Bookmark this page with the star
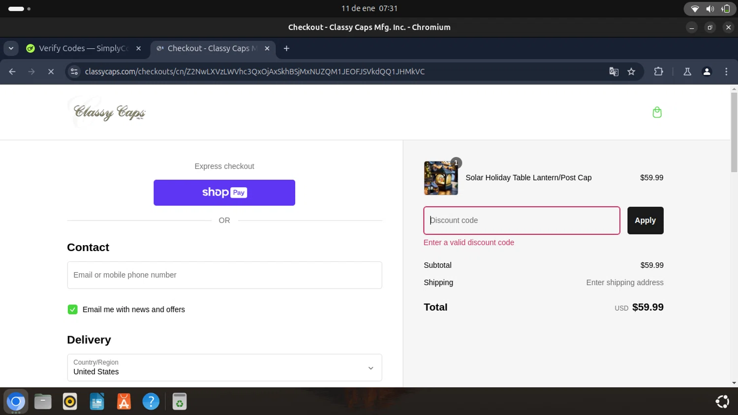738x415 pixels. [x=631, y=72]
